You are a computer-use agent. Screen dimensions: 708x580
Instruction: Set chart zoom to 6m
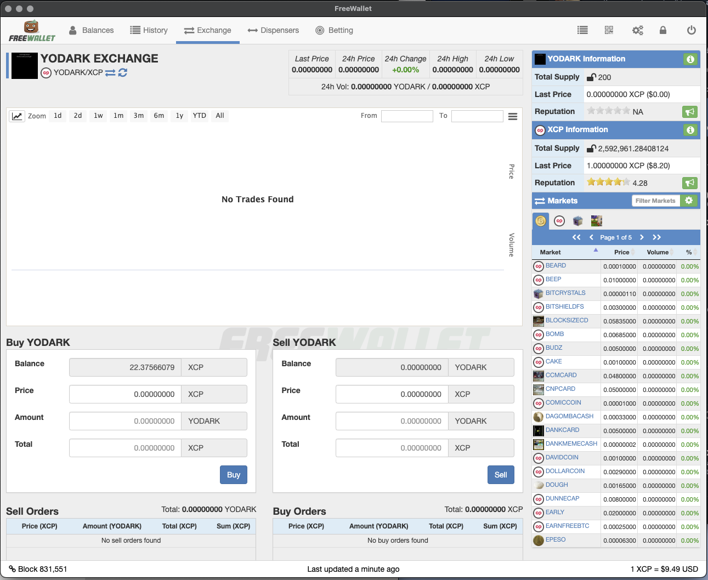159,116
